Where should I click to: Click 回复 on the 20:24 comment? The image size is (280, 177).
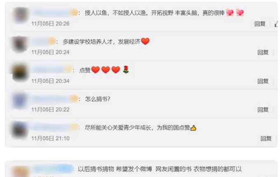click(x=263, y=52)
